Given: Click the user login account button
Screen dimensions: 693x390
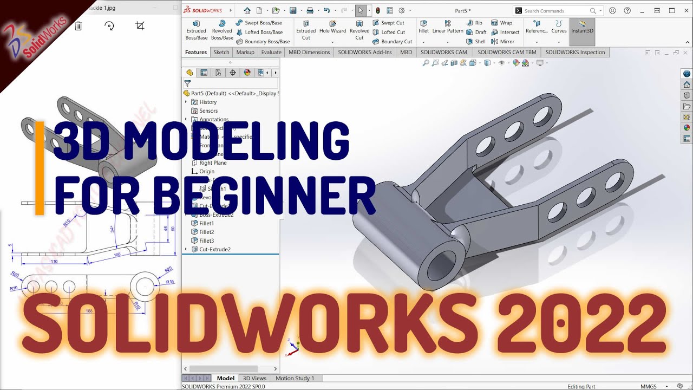Looking at the screenshot, I should pyautogui.click(x=612, y=10).
